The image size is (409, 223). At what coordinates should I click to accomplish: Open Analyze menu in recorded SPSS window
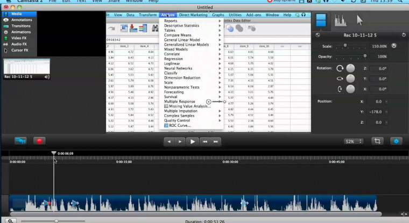coord(168,15)
